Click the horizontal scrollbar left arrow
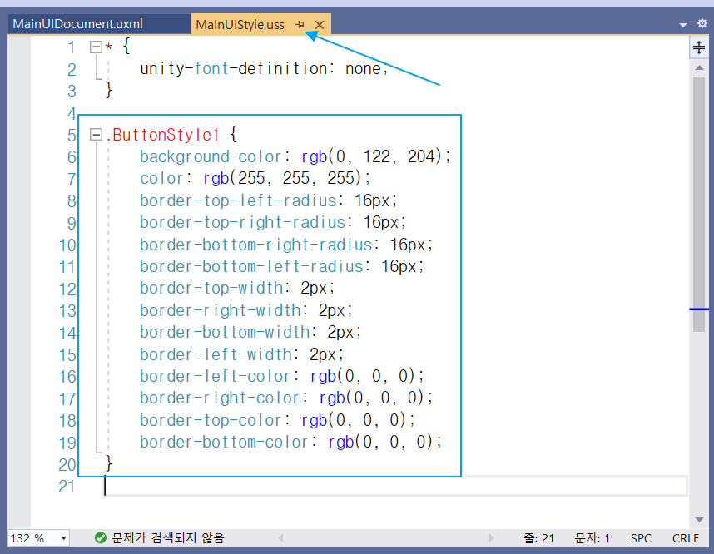Screen dimensions: 714x554 (281, 538)
